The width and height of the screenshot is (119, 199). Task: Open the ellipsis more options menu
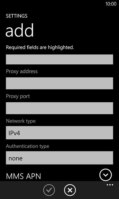[110, 185]
